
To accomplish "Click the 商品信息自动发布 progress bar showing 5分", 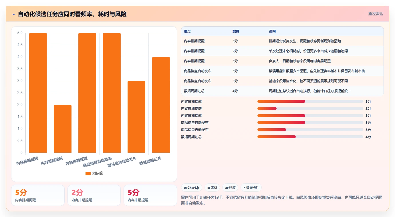I will [310, 123].
